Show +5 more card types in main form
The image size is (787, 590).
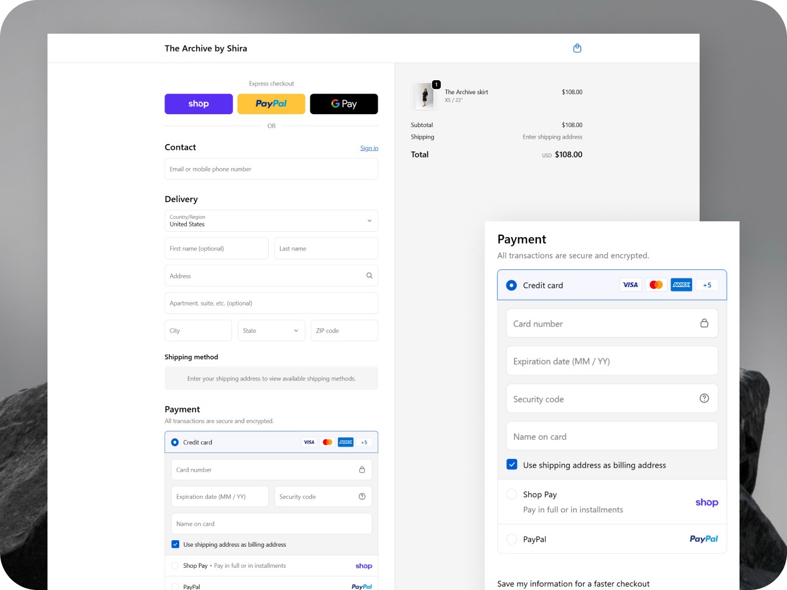pyautogui.click(x=364, y=442)
